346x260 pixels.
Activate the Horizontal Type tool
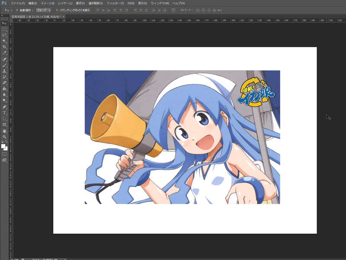tap(4, 113)
